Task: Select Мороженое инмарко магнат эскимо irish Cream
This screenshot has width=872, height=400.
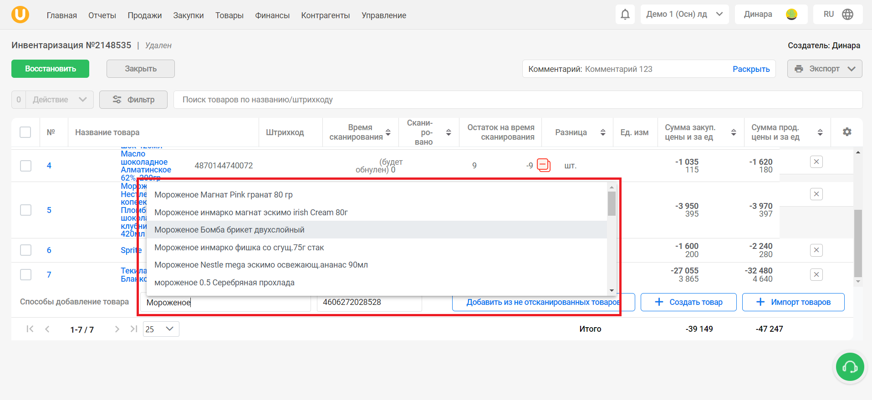Action: [377, 213]
